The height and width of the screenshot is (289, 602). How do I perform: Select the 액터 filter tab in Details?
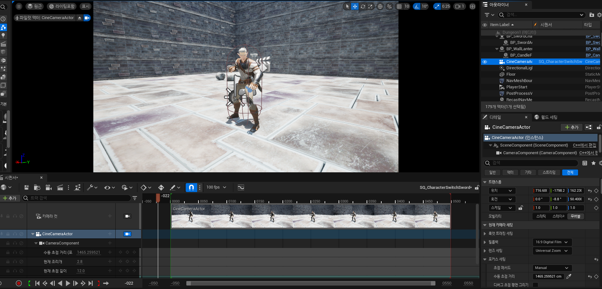[x=510, y=172]
